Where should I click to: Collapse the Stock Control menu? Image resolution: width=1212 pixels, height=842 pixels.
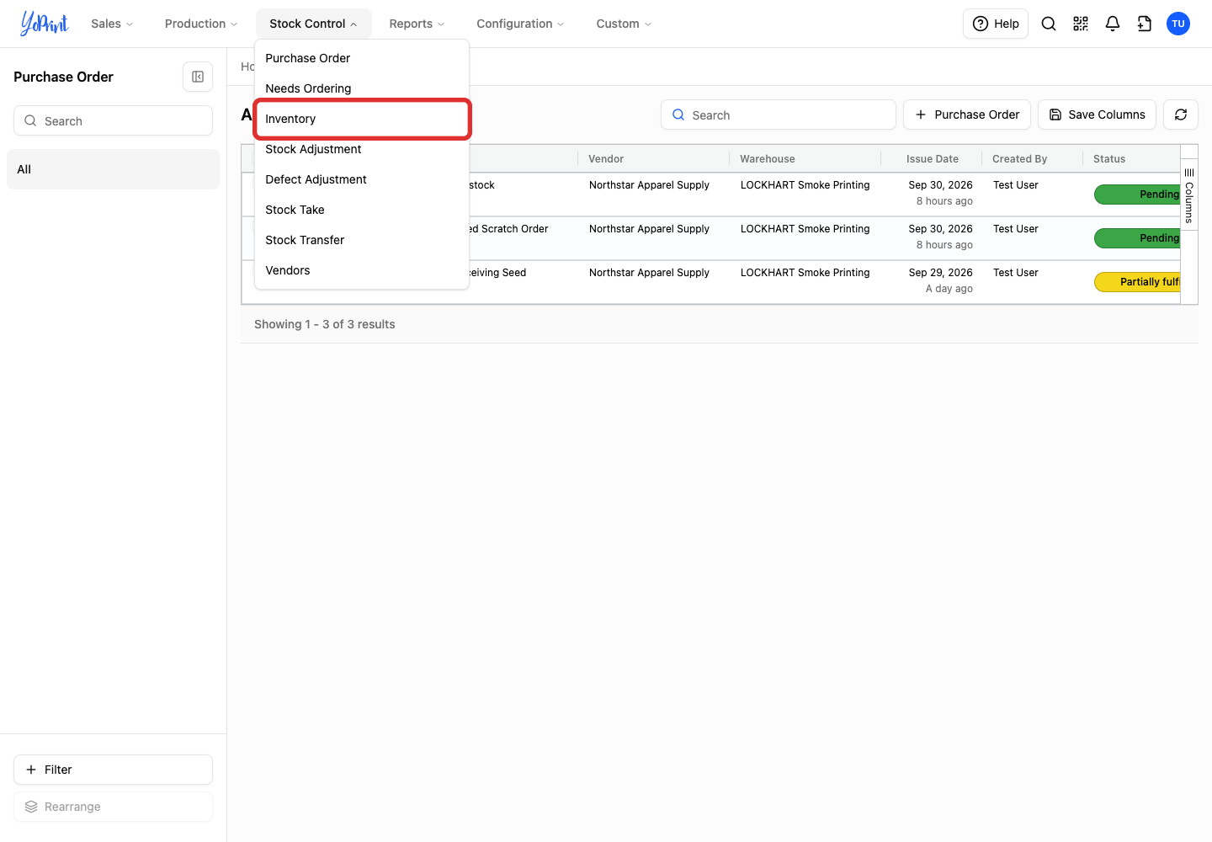(x=313, y=24)
